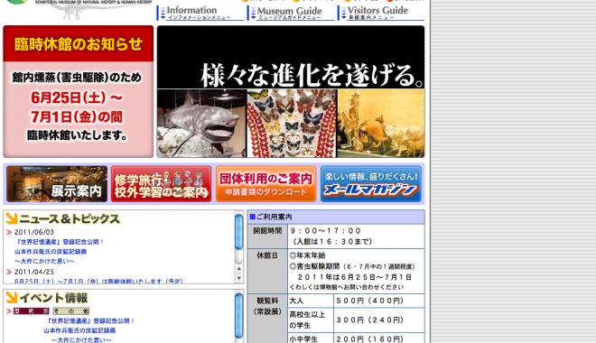Screen dimensions: 596x343
Task: Click the Visitors Guide down-arrow icon
Action: pos(344,14)
